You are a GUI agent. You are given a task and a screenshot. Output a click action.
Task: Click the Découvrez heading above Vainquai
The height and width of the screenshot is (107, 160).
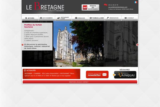tap(125, 70)
